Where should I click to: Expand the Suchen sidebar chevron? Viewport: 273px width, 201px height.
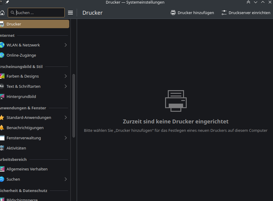(65, 179)
